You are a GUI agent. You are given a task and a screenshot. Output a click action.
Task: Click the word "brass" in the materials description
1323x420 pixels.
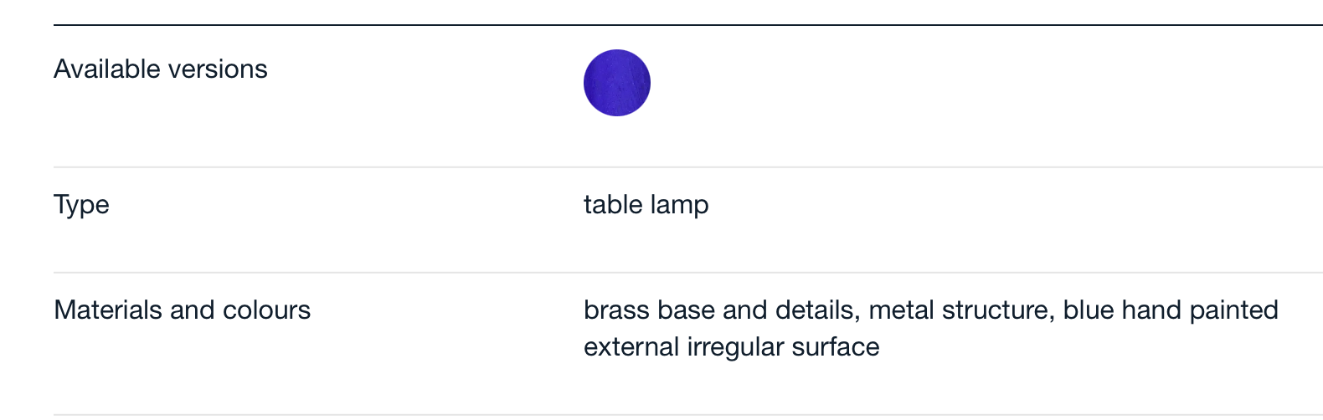coord(616,310)
